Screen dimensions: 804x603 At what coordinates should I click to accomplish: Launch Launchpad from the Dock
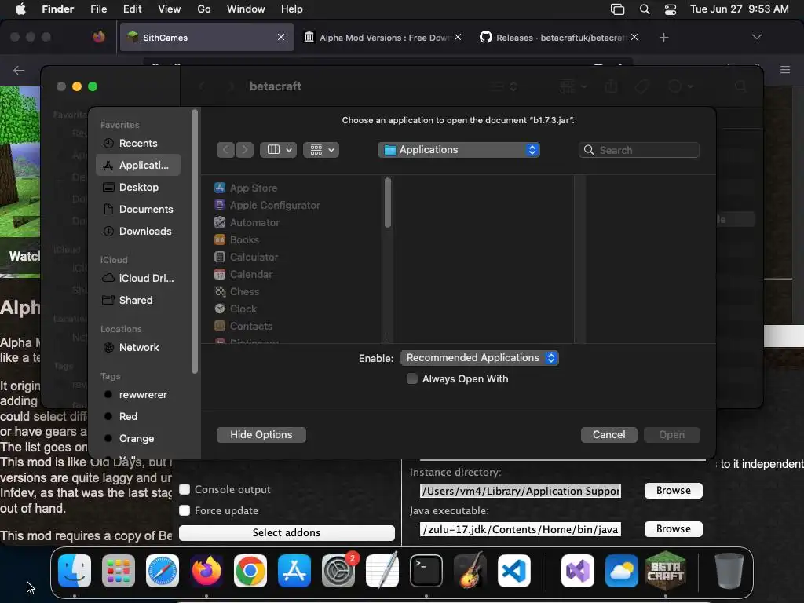pos(119,571)
